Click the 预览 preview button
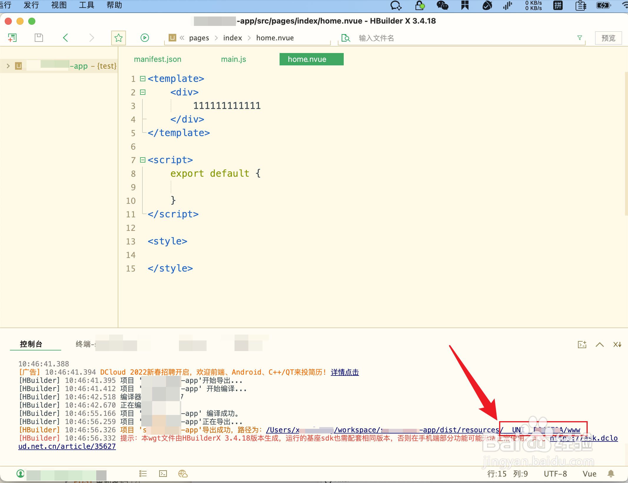 click(x=608, y=38)
